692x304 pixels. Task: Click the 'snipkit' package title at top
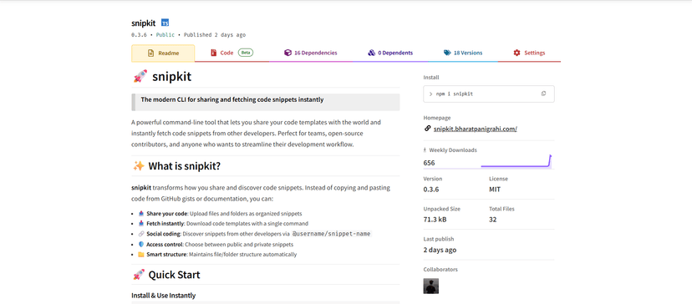(x=144, y=23)
